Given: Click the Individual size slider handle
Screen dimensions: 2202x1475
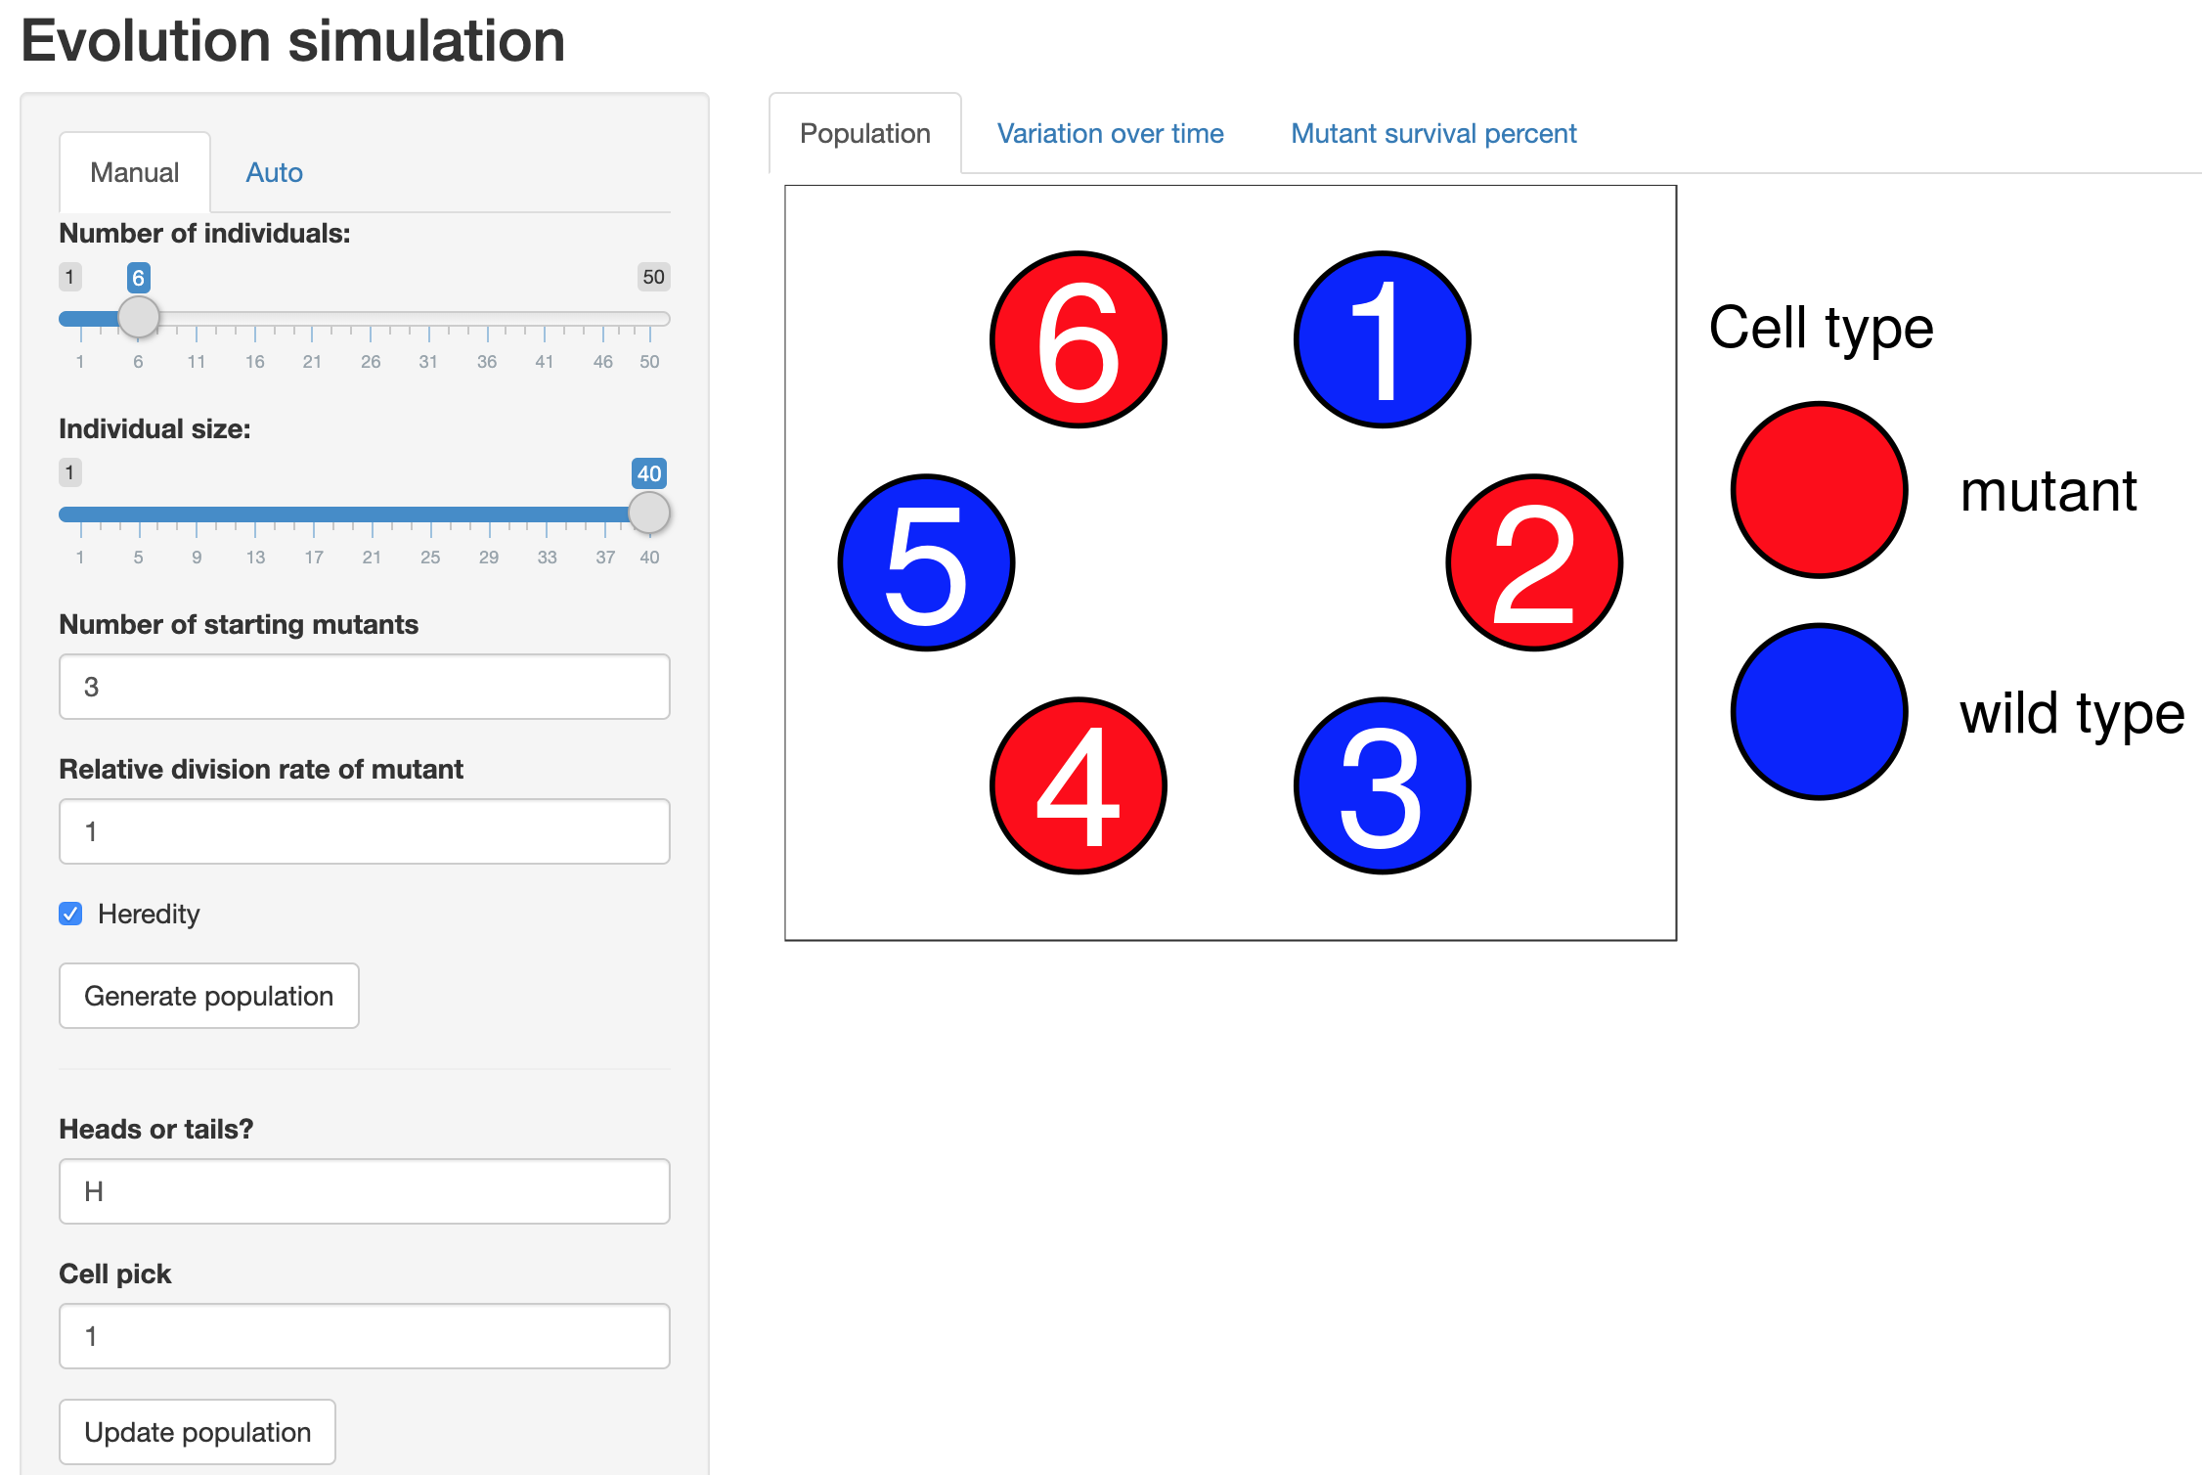Looking at the screenshot, I should [647, 513].
